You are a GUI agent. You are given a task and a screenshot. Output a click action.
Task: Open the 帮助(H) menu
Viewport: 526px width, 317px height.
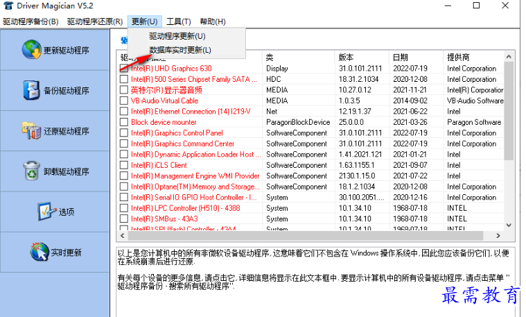pyautogui.click(x=213, y=22)
